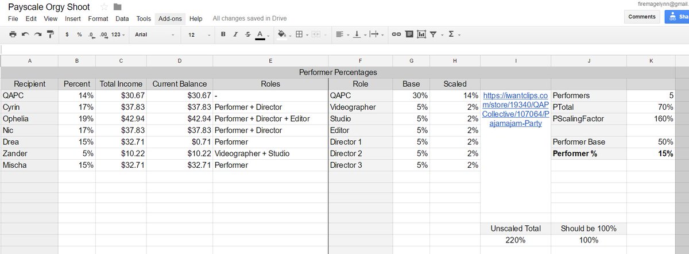Click the formula bar input
The image size is (689, 254).
[344, 49]
